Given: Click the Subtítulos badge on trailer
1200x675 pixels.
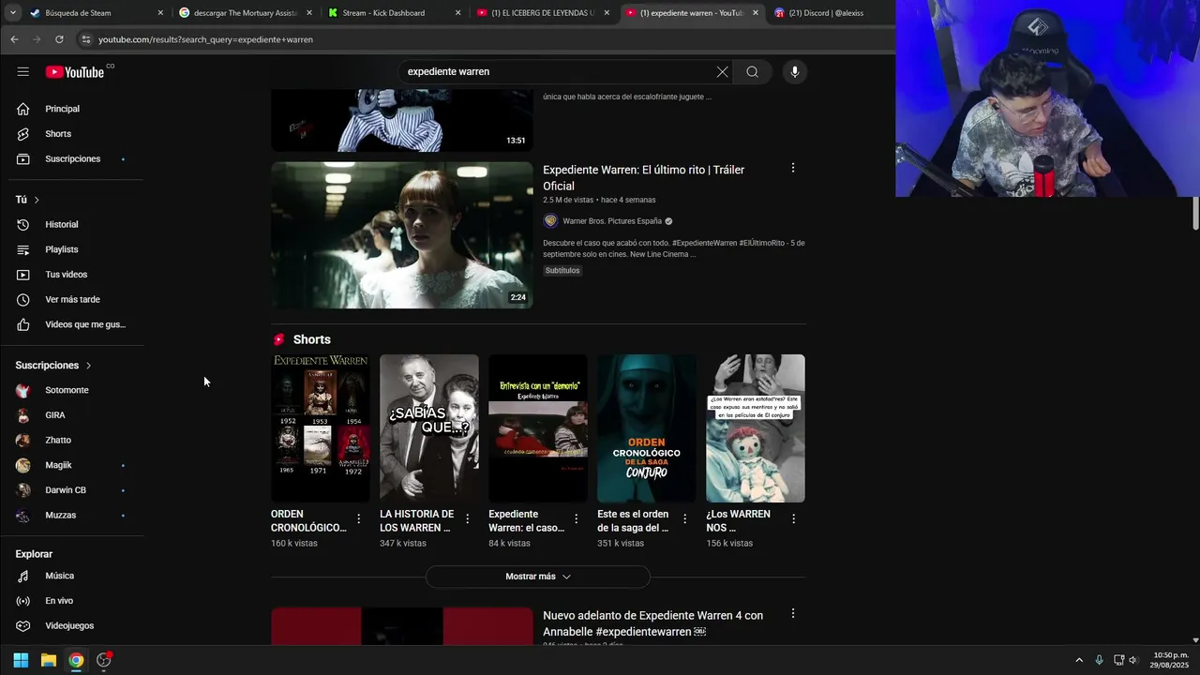Looking at the screenshot, I should (562, 271).
